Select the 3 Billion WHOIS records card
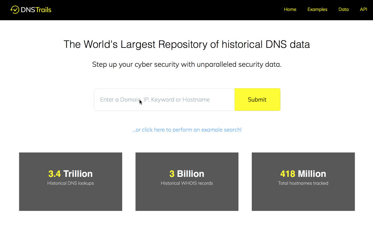The image size is (373, 234). (x=187, y=182)
